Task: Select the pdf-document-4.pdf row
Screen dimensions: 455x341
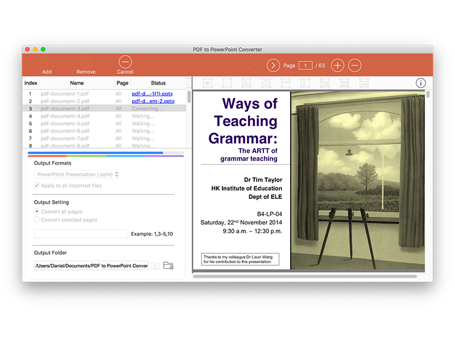Action: click(105, 116)
